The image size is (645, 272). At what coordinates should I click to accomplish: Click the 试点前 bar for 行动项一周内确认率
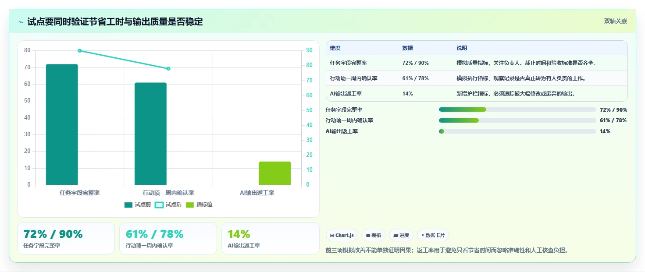[x=150, y=134]
